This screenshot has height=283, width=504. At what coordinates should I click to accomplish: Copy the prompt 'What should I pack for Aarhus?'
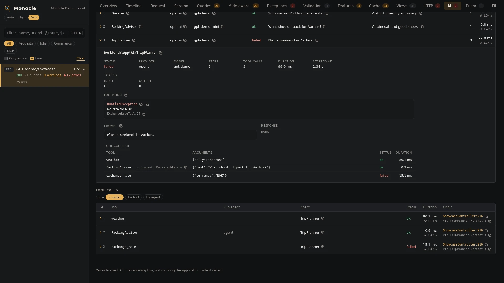coord(325,27)
